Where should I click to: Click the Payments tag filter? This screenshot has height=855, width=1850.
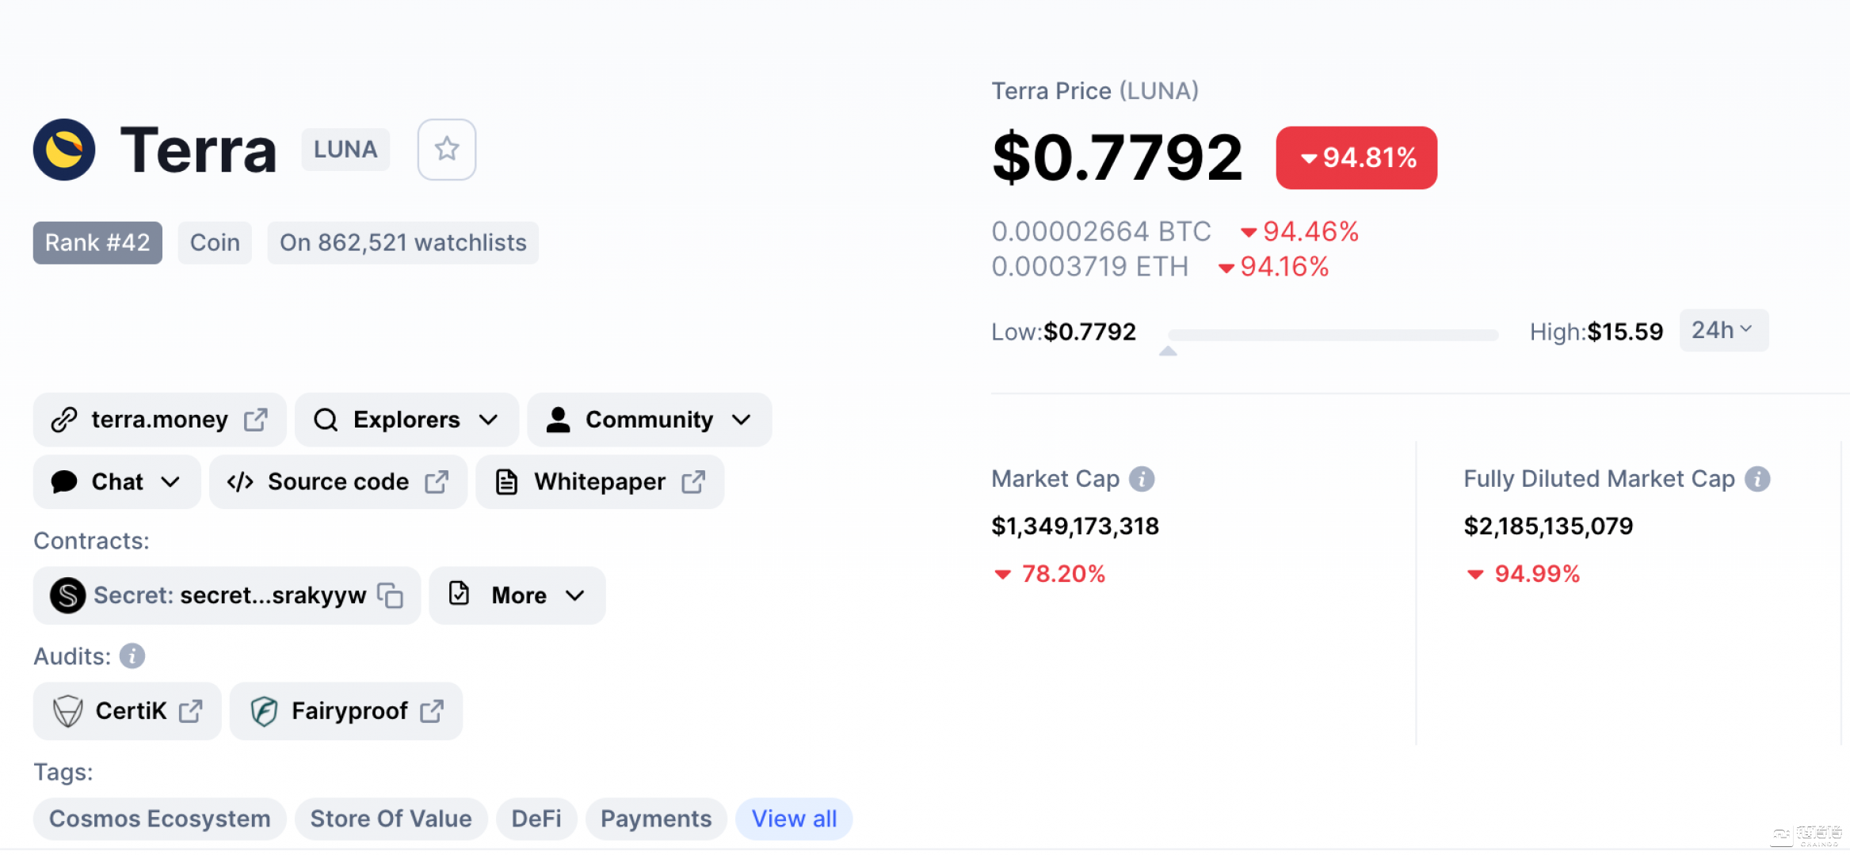click(657, 817)
